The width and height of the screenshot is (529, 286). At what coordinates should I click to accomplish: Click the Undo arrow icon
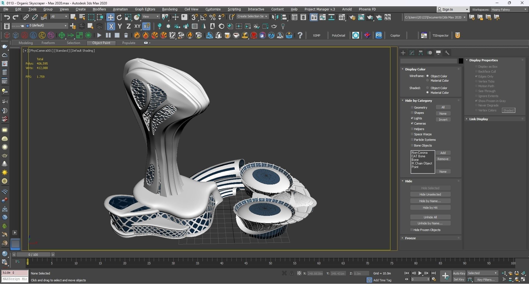tap(7, 17)
